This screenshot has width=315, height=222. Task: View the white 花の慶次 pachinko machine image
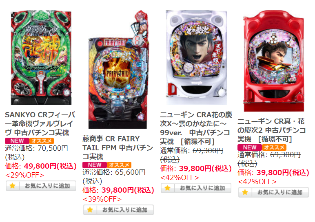[196, 57]
